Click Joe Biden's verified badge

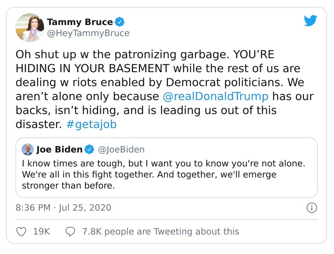89,149
